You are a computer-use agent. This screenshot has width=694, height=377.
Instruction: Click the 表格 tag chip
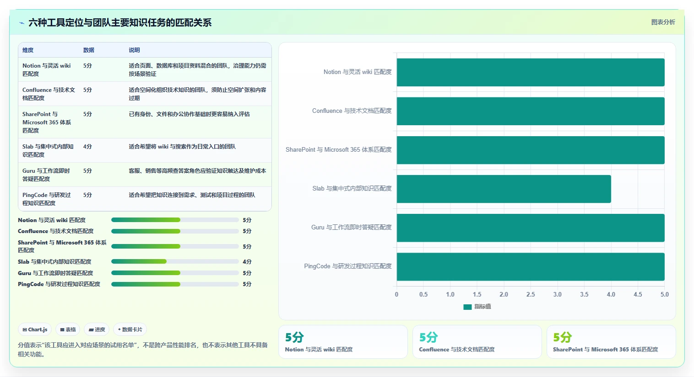(x=68, y=329)
